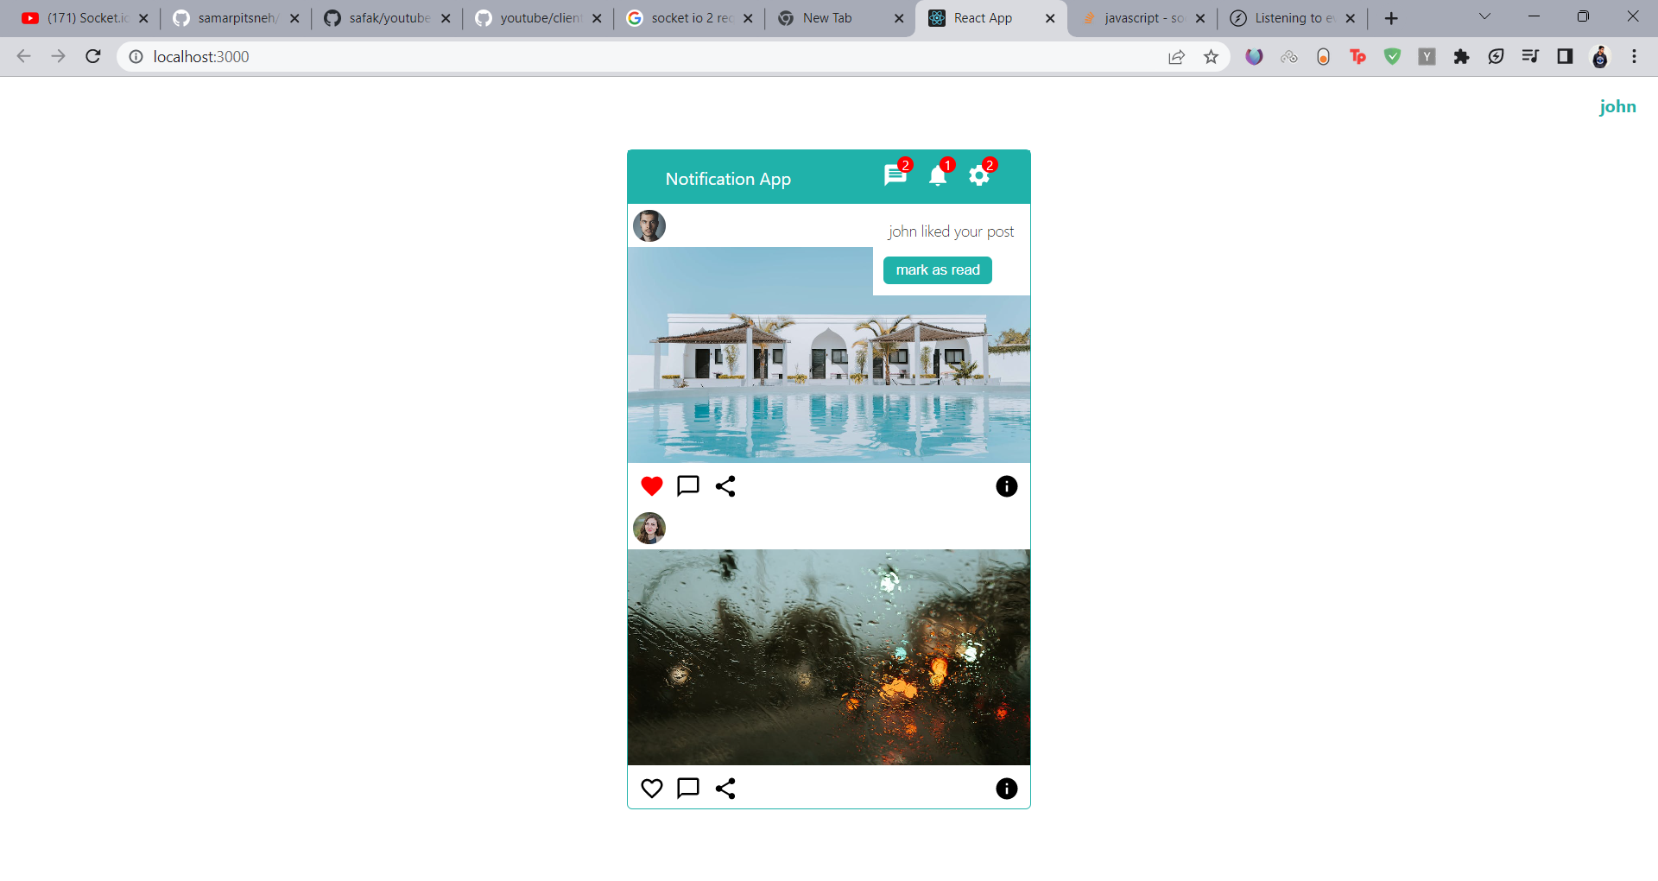Open the browser profile avatar menu
Viewport: 1658px width, 881px height.
(x=1600, y=56)
